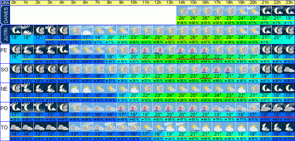Select the DANES day tab
Screen dimensions: 295x141
[5, 15]
